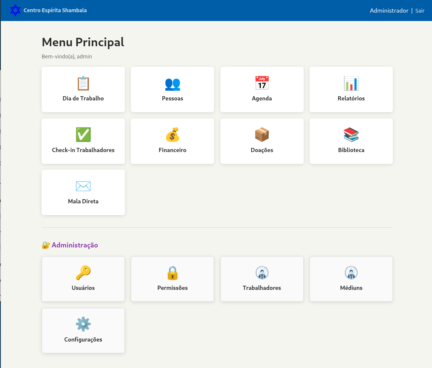
Task: Open Check-in Trabalhadores green checkmark icon
Action: [x=83, y=135]
